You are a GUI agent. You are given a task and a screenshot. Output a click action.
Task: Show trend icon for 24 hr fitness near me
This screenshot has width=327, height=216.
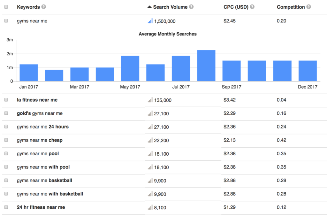tap(150, 207)
